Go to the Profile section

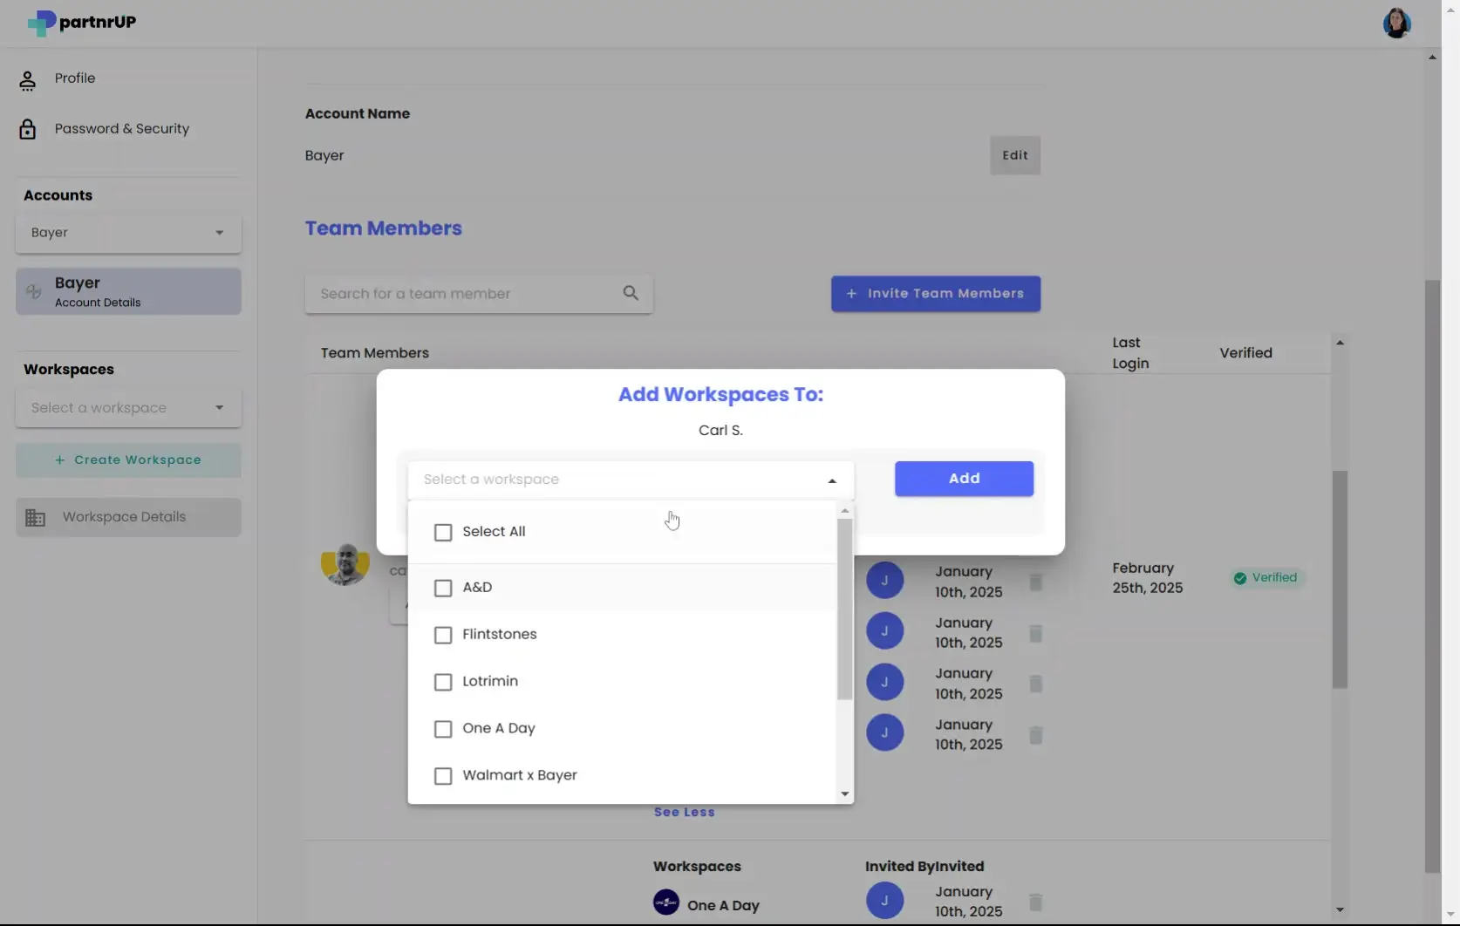pyautogui.click(x=74, y=78)
